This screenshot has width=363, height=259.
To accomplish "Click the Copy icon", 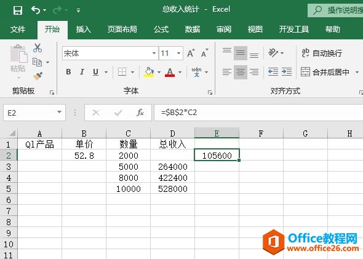I will [38, 62].
